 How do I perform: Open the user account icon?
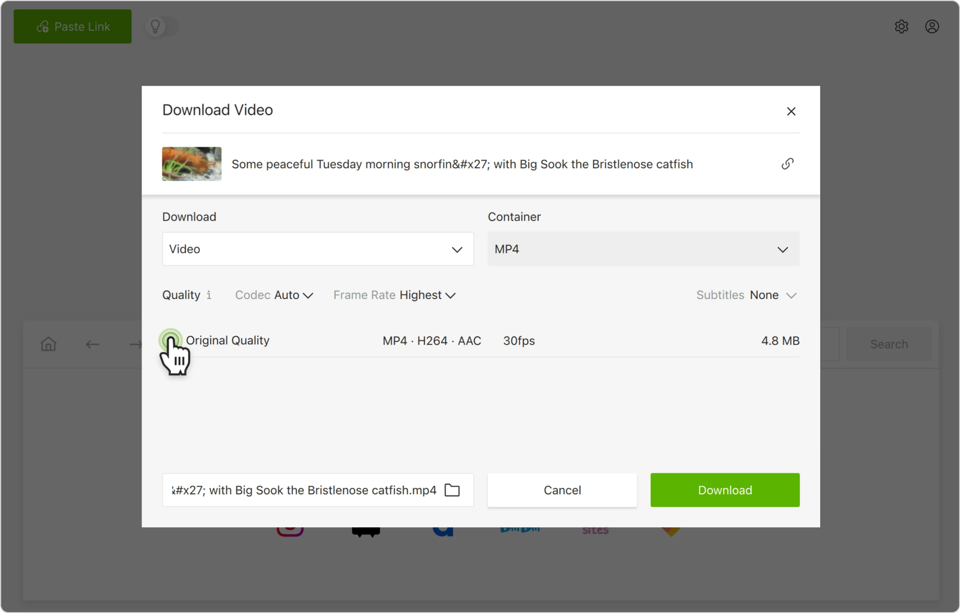932,27
